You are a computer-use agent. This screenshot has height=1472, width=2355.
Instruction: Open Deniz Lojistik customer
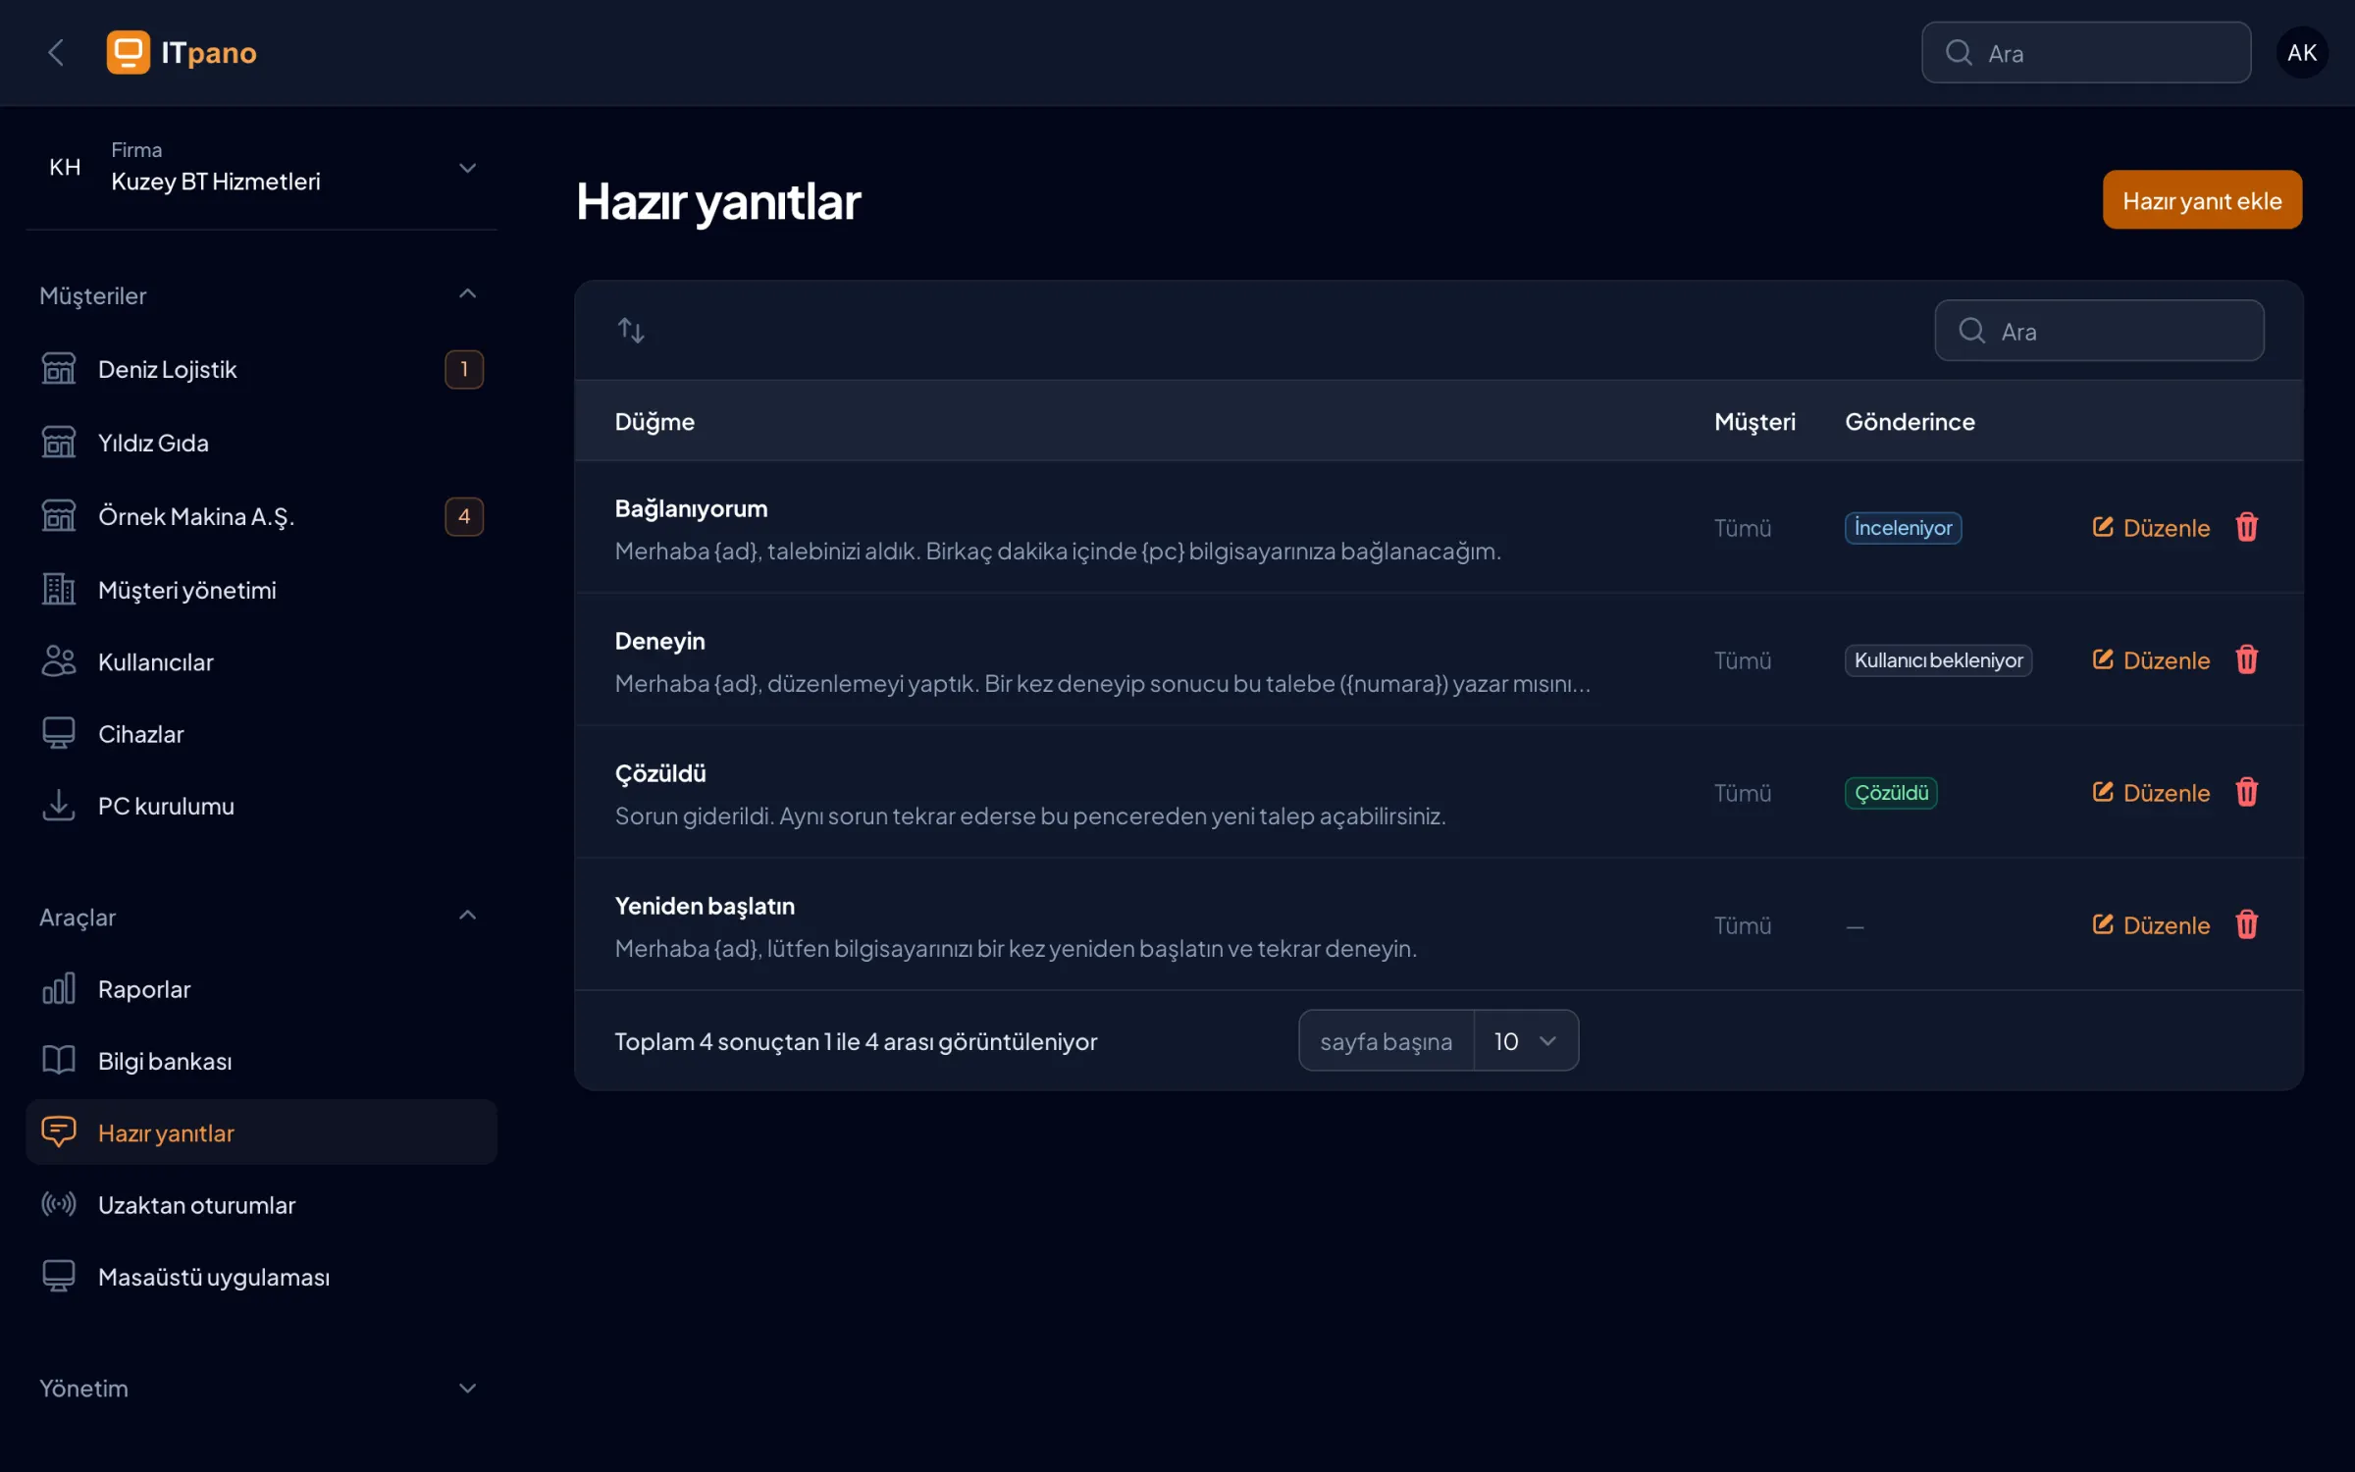tap(261, 370)
